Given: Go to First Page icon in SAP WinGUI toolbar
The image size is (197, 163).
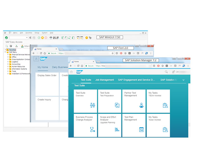Looking at the screenshot, I should [63, 38].
